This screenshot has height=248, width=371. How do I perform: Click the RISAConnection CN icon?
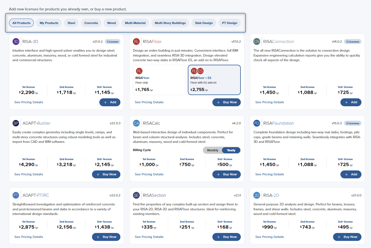257,42
